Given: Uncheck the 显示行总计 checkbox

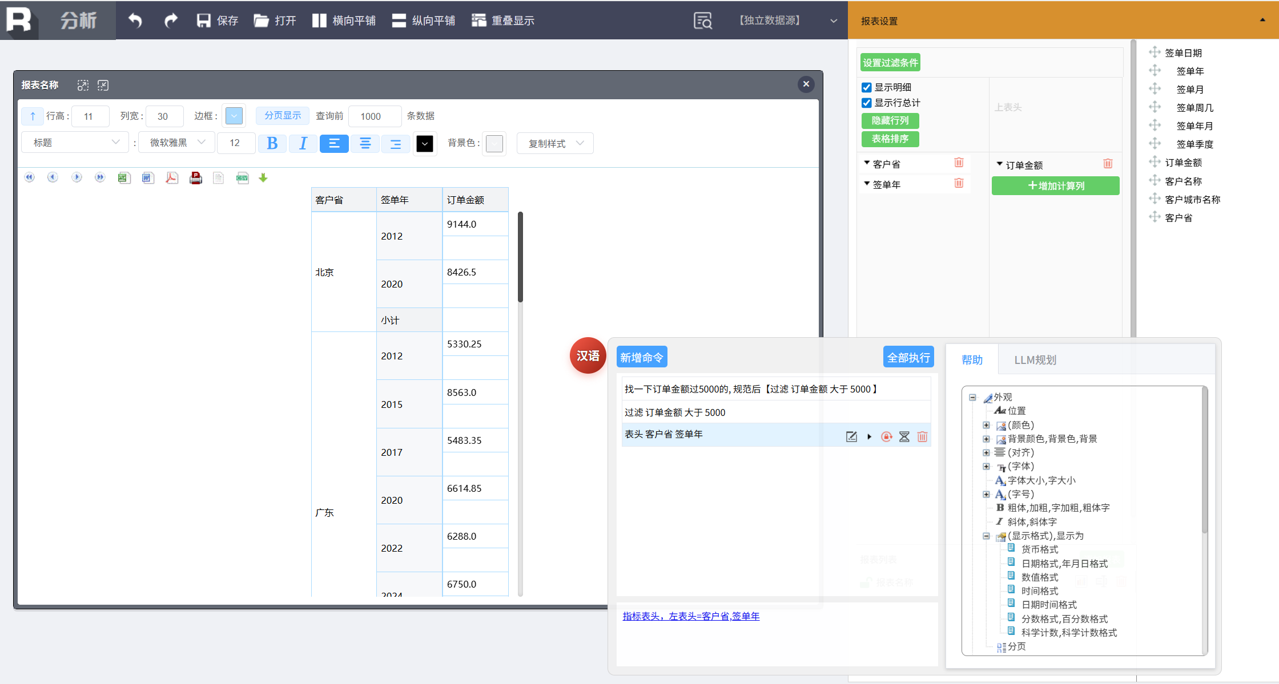Looking at the screenshot, I should click(x=867, y=103).
